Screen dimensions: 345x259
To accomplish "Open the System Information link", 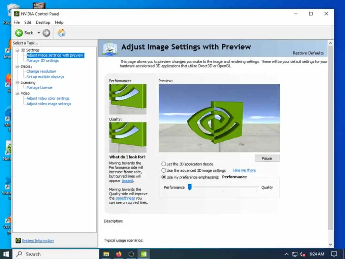I will pyautogui.click(x=38, y=241).
